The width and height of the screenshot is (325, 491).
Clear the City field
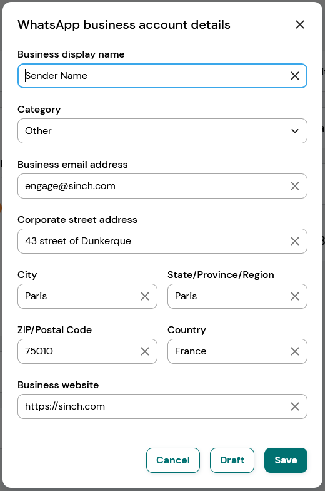click(x=145, y=296)
